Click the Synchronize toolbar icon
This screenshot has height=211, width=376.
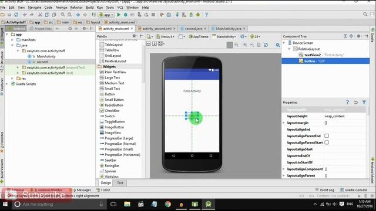[x=16, y=15]
